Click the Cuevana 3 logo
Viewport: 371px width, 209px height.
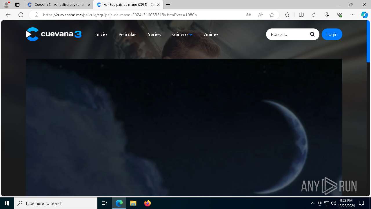(54, 34)
